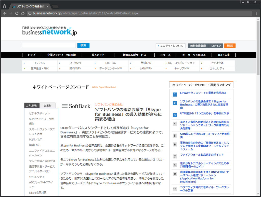This screenshot has height=197, width=261.
Task: Select セキュリティ category in sidebar
Action: (x=37, y=177)
